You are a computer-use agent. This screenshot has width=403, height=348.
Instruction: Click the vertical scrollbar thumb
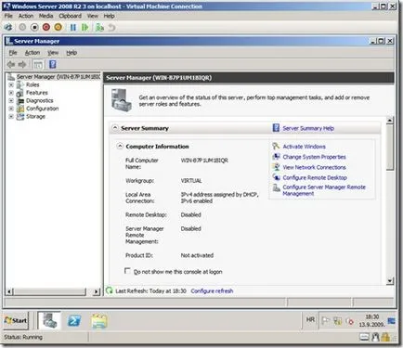(x=390, y=148)
